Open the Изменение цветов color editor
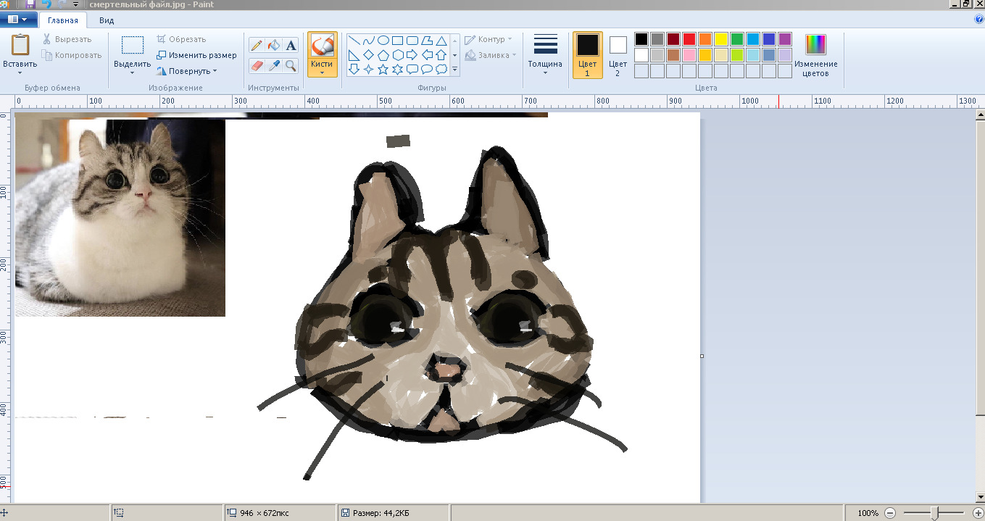The height and width of the screenshot is (521, 985). pos(815,54)
